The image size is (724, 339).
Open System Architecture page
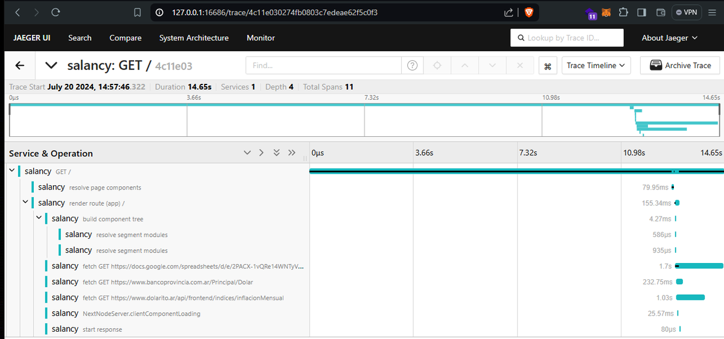point(194,37)
